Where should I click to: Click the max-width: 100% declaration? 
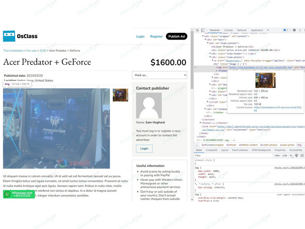click(x=209, y=171)
